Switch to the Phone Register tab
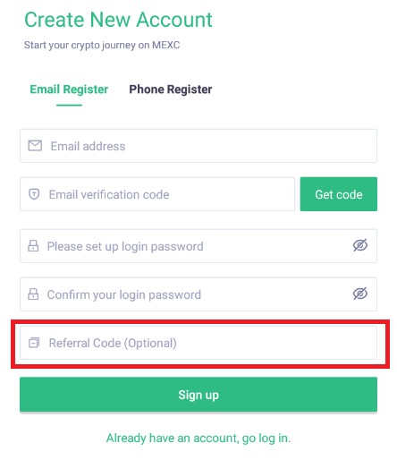Screen dimensions: 397x460 171,89
